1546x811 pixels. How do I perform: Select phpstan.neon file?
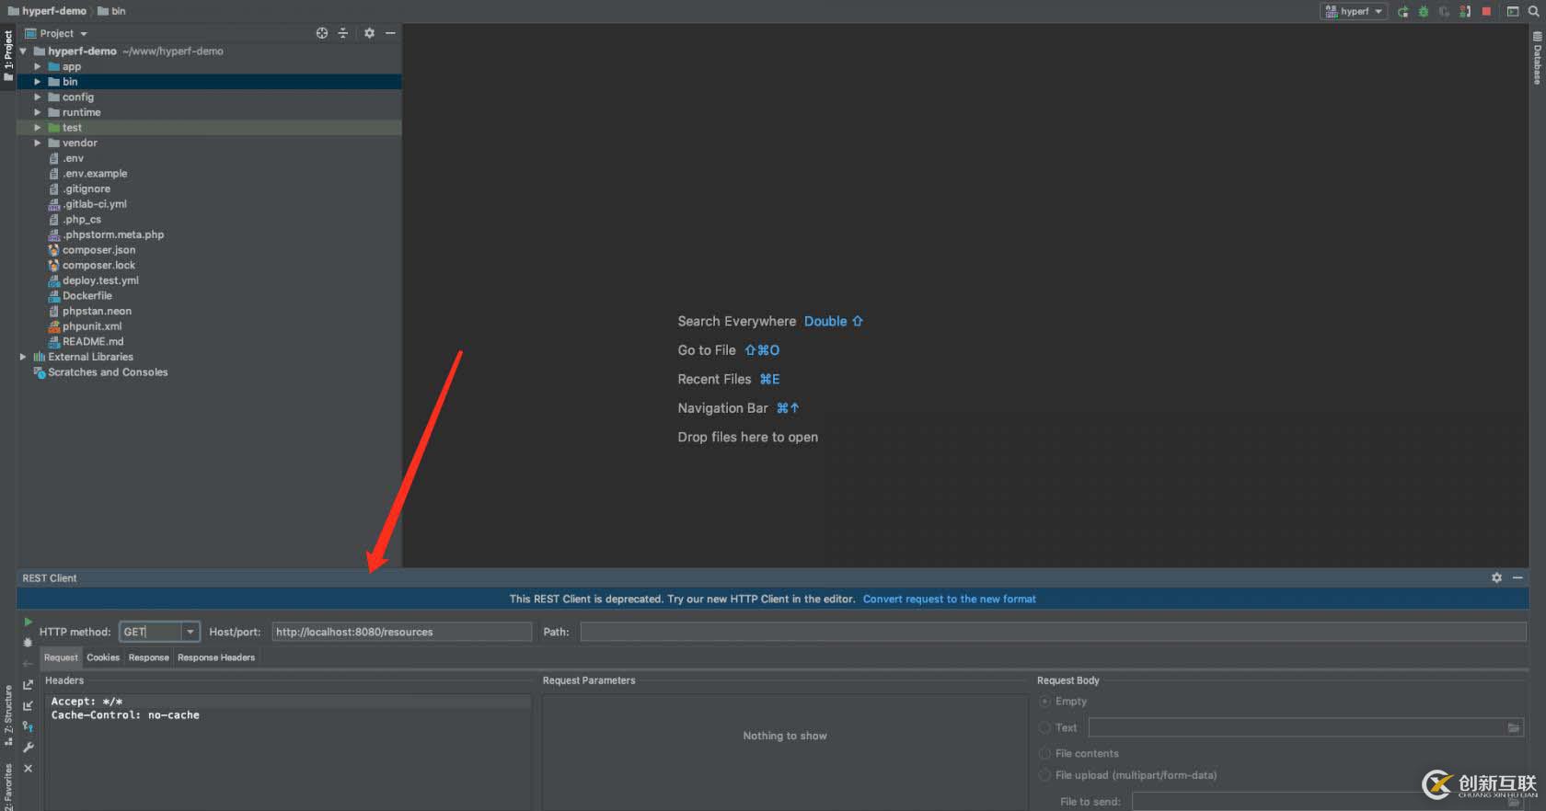pyautogui.click(x=97, y=311)
